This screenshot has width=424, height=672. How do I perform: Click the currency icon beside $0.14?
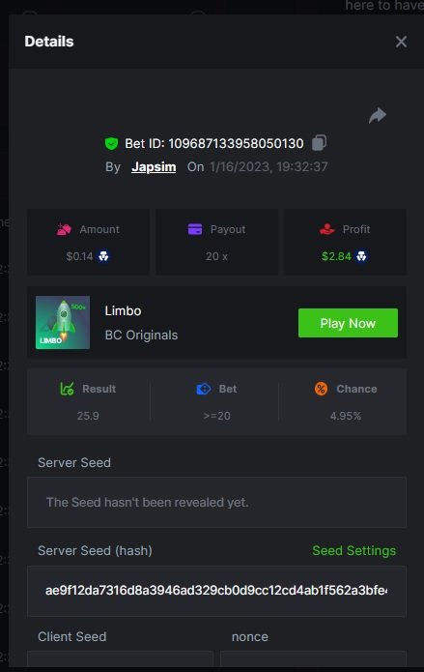(103, 256)
